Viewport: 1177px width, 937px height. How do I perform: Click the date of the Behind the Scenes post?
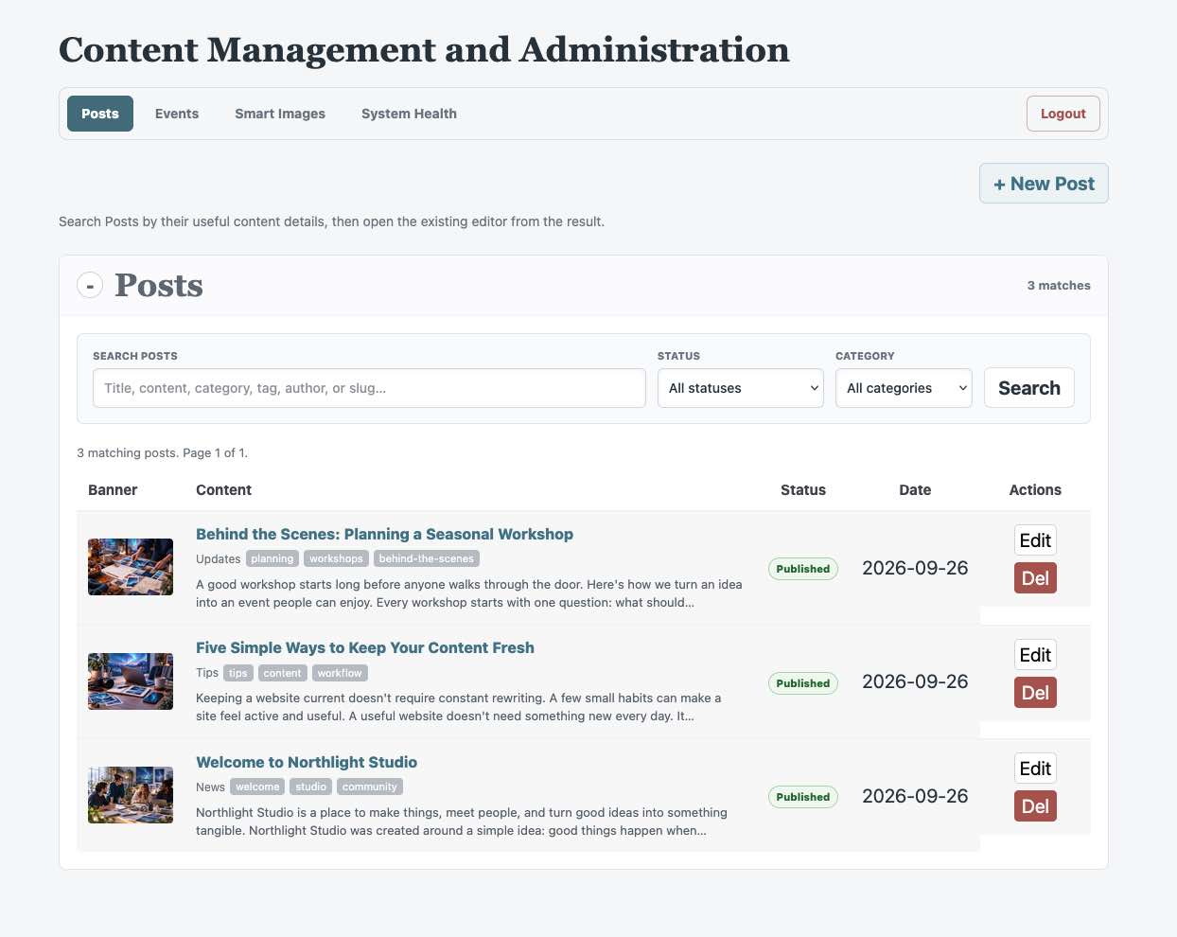(915, 568)
